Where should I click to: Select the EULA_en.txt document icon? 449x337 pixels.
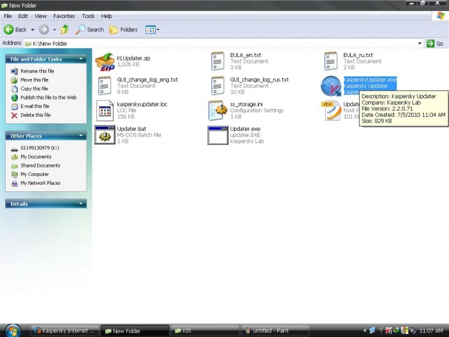point(217,61)
